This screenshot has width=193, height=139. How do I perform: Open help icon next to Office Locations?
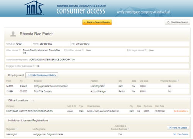tap(33, 101)
